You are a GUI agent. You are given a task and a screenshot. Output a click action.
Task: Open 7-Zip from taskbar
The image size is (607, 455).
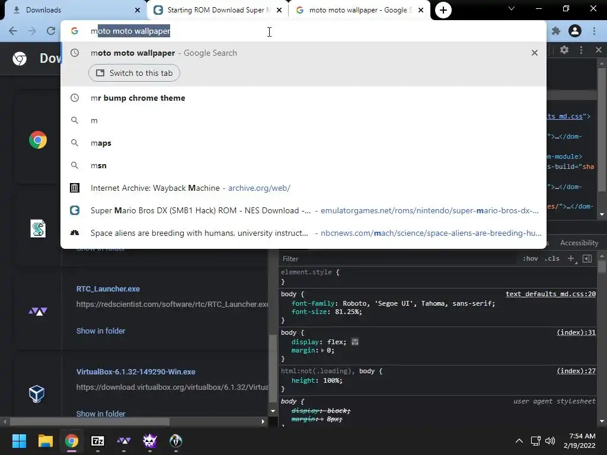coord(98,441)
